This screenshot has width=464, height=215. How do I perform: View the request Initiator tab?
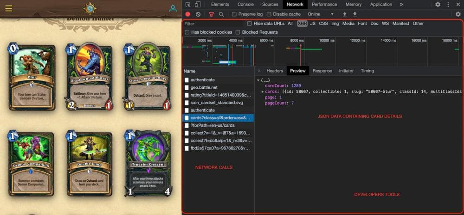point(346,71)
